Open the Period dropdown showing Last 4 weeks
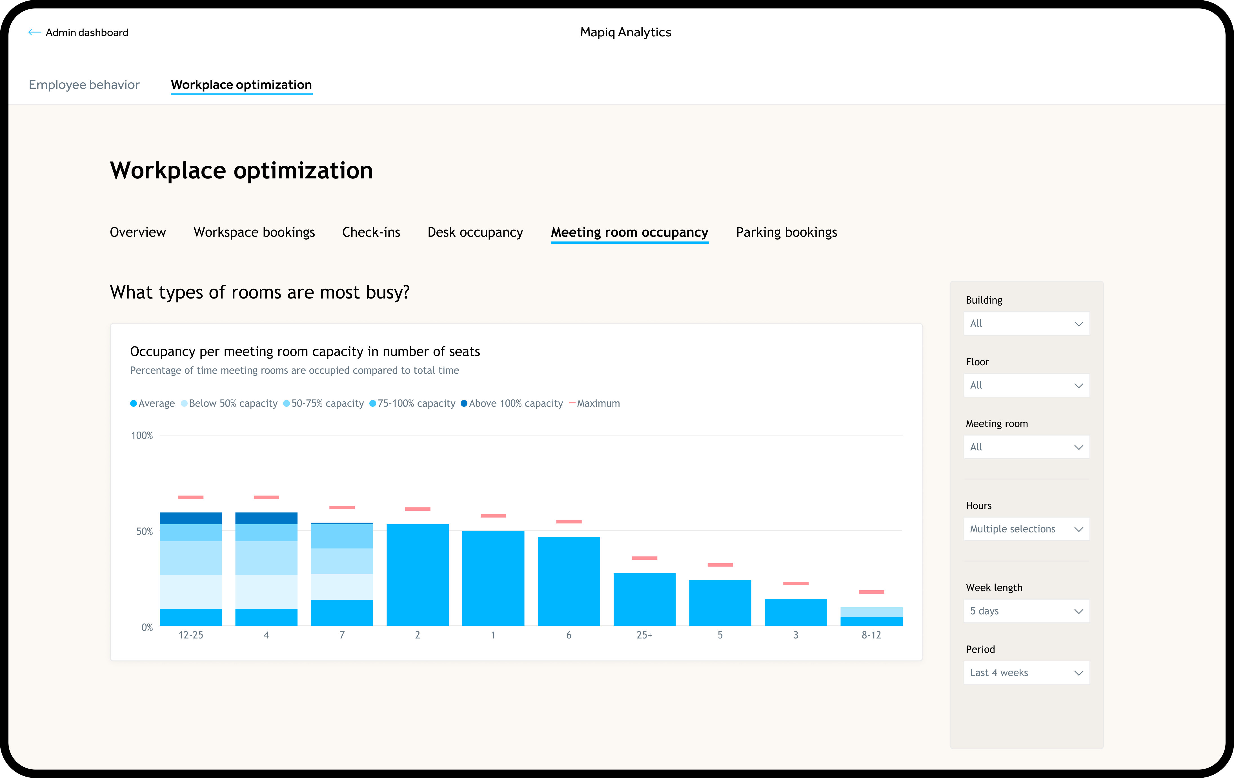Viewport: 1234px width, 778px height. (1026, 672)
